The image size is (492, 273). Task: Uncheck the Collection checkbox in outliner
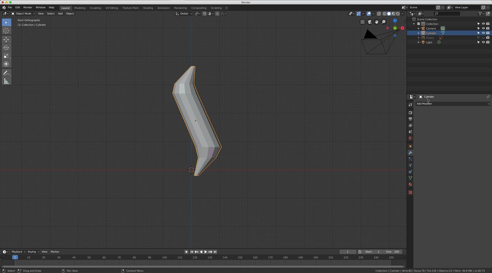(419, 24)
